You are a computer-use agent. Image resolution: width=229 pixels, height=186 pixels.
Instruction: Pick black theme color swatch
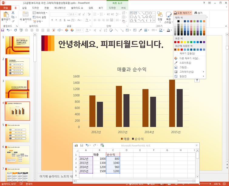pyautogui.click(x=178, y=21)
